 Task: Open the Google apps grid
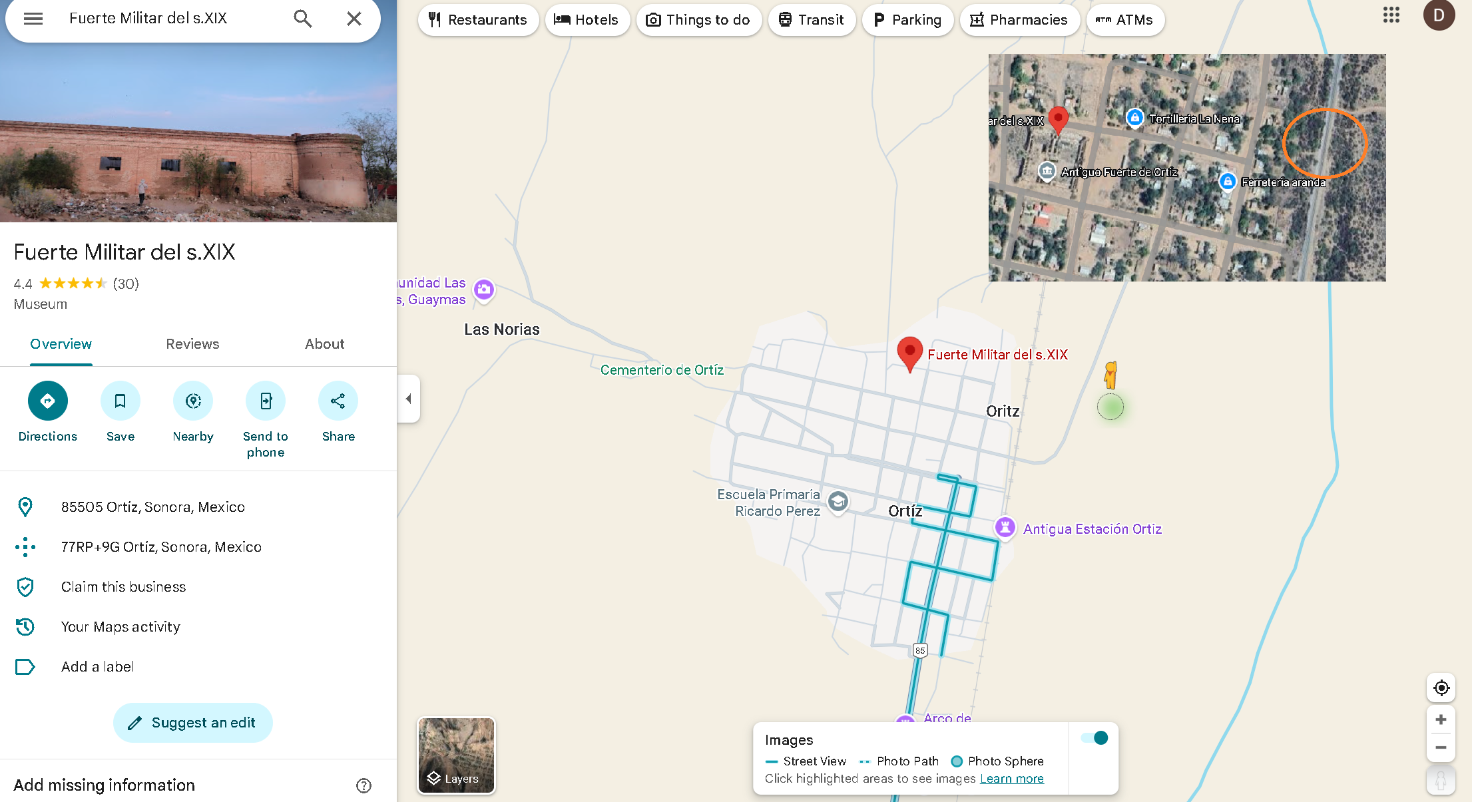(1391, 15)
